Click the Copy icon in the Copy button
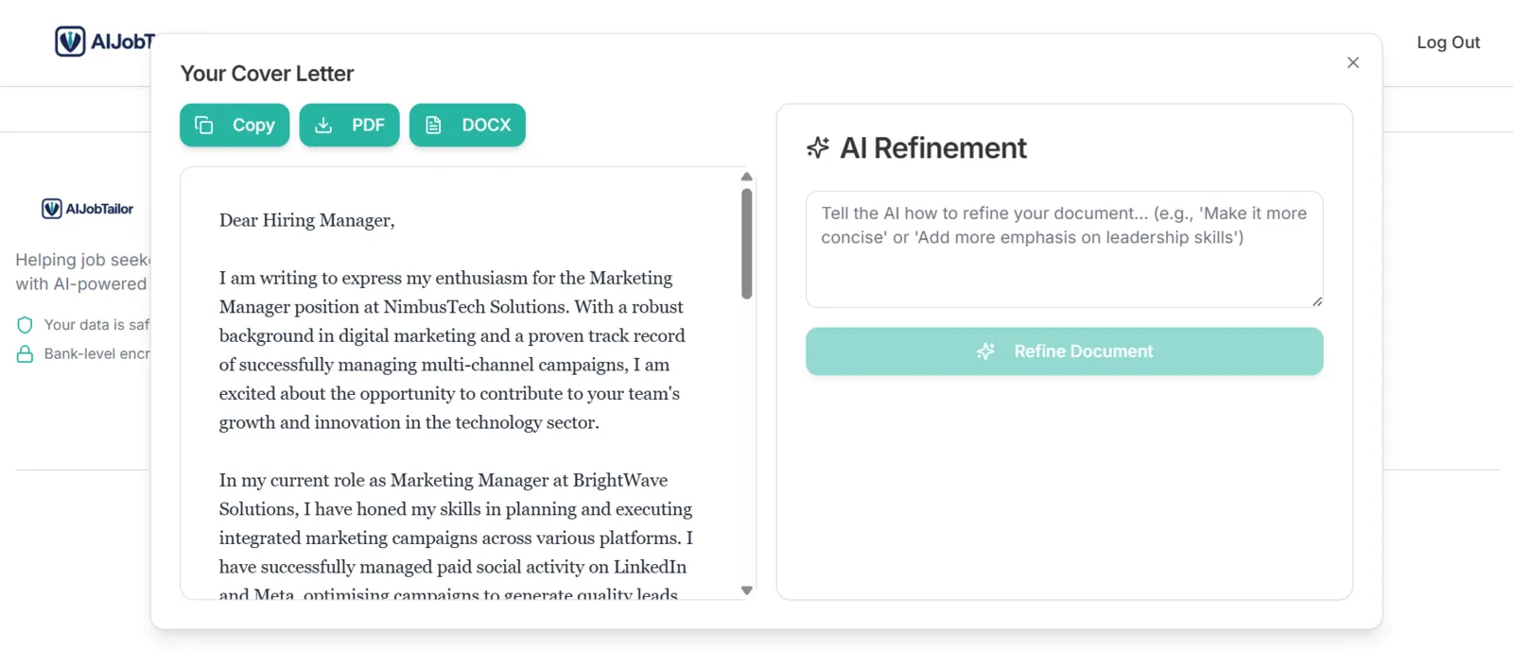Viewport: 1513px width, 650px height. pos(203,125)
